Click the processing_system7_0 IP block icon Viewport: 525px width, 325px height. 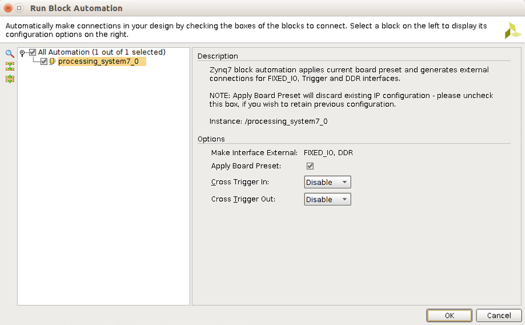(52, 61)
